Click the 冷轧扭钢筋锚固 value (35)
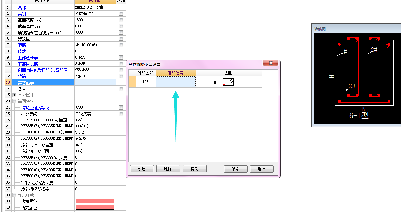401x212 pixels. 79,151
